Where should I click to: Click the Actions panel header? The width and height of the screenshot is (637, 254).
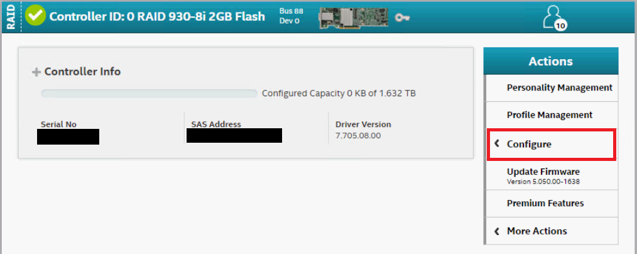click(551, 61)
